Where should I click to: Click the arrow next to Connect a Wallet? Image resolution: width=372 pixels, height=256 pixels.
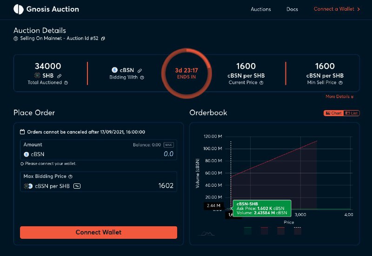[359, 9]
